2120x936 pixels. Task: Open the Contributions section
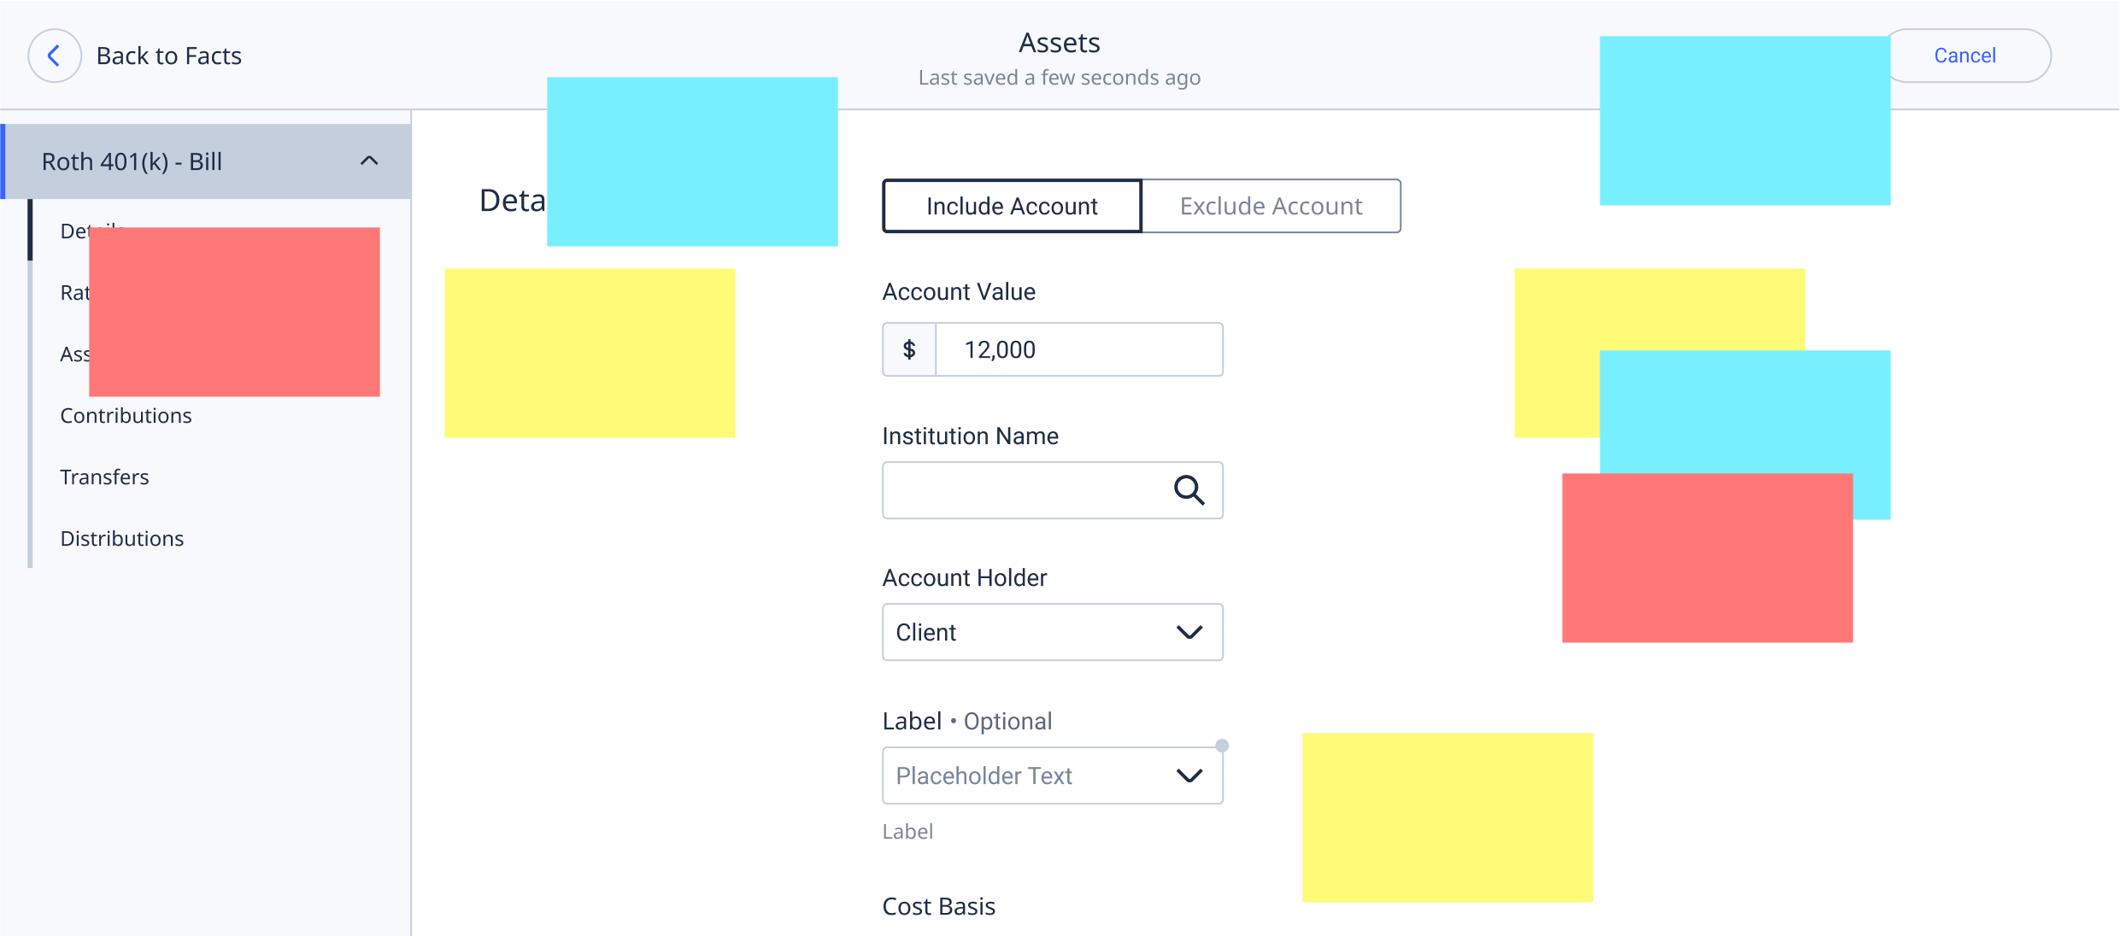point(126,416)
